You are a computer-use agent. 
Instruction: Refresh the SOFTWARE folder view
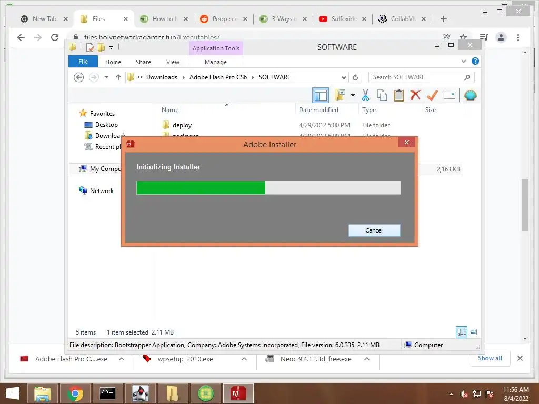tap(355, 77)
